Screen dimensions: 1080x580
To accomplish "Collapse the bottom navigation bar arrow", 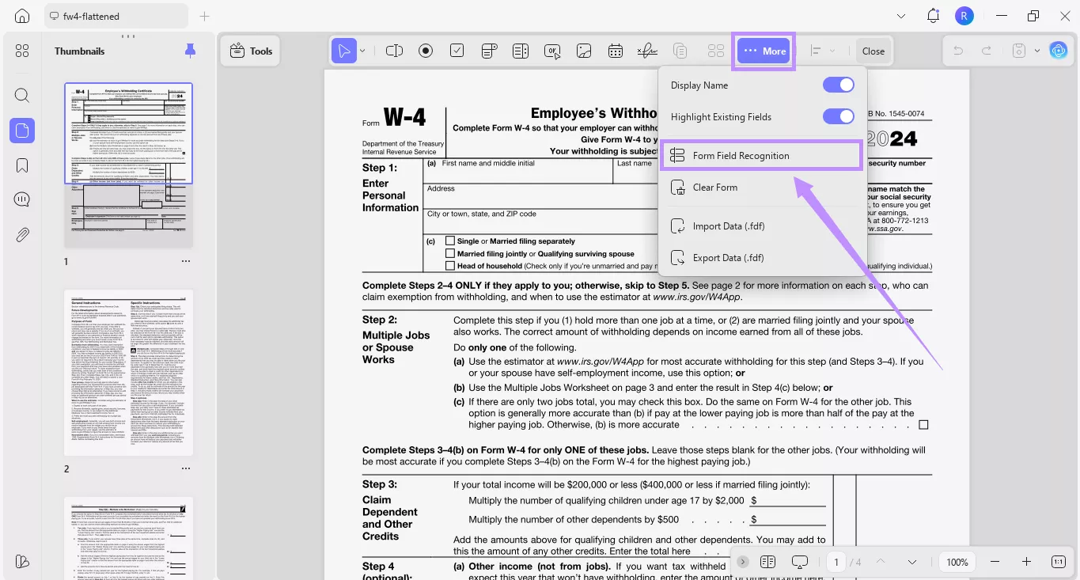I will [x=742, y=562].
